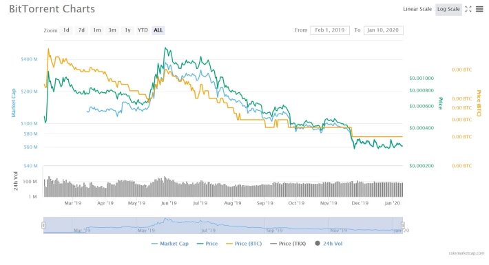Click the $0.000800 price axis label

[422, 90]
